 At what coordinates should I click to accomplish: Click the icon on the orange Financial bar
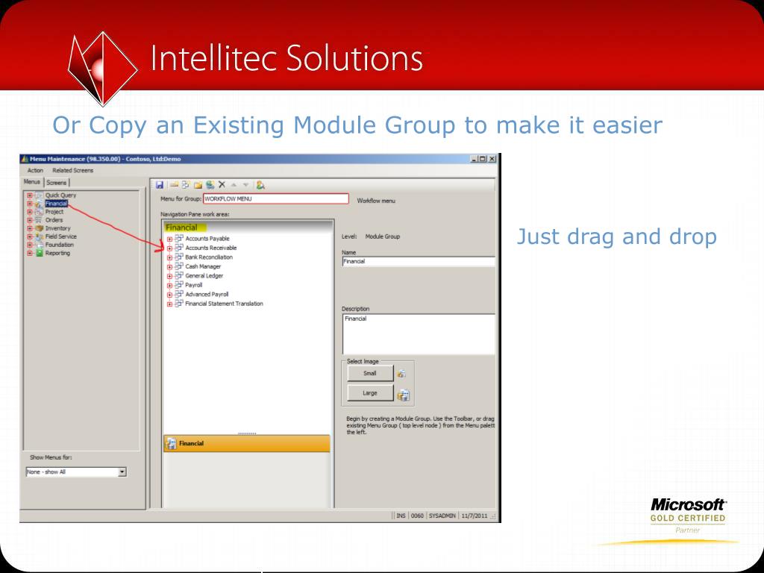tap(171, 443)
